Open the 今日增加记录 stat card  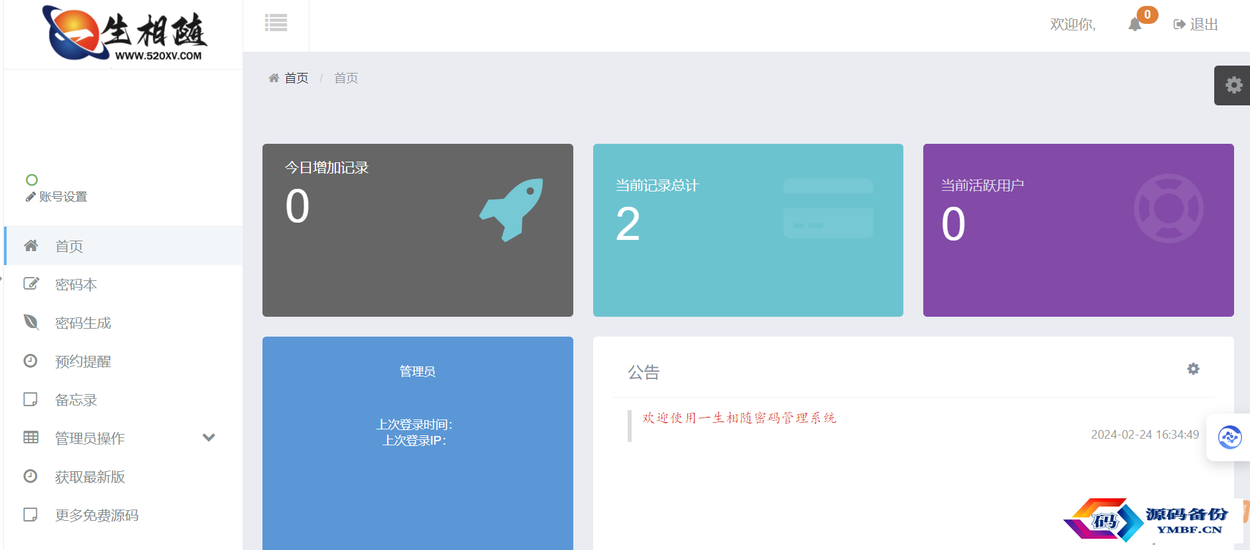click(x=418, y=230)
